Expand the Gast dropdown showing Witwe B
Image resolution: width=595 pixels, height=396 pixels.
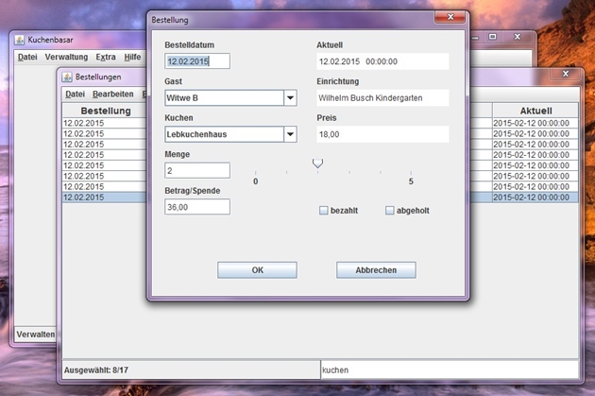pos(290,98)
